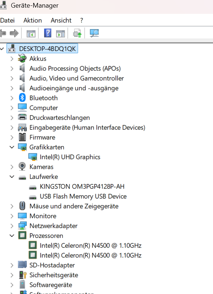Click the blue Help question mark toolbar icon
This screenshot has width=213, height=294.
pos(48,33)
